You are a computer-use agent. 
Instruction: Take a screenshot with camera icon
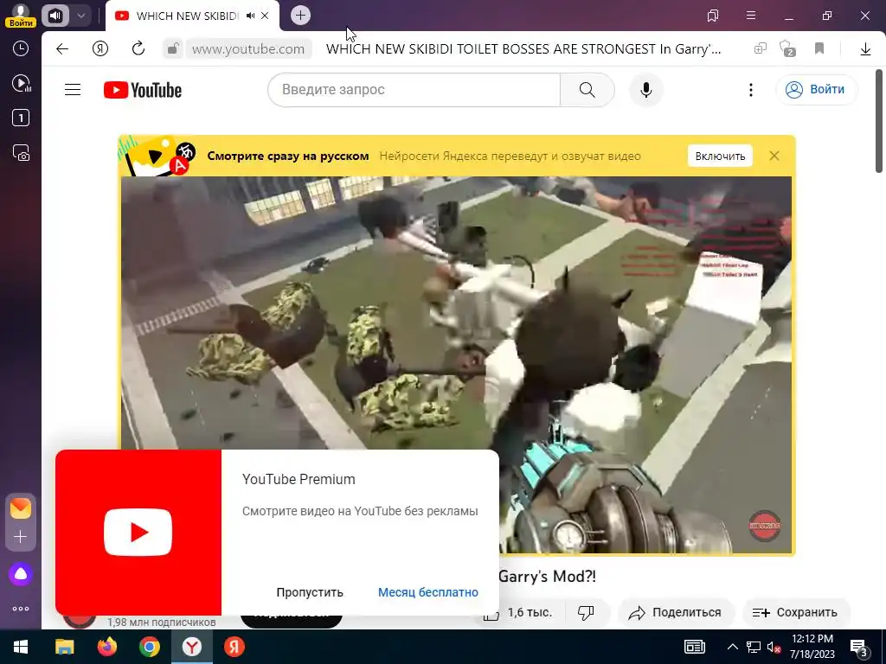21,153
